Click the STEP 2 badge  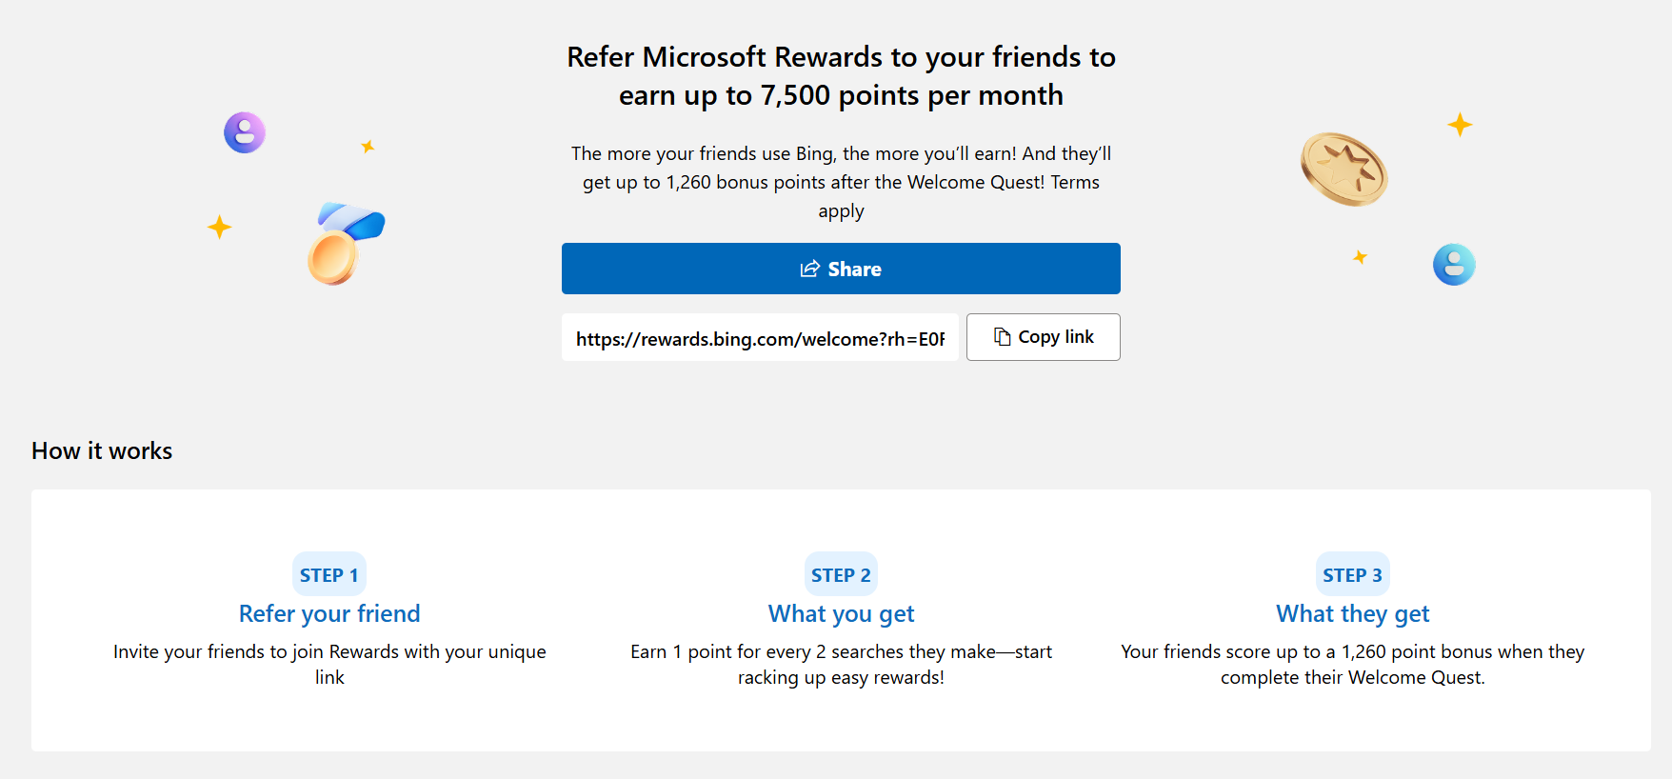pyautogui.click(x=841, y=573)
